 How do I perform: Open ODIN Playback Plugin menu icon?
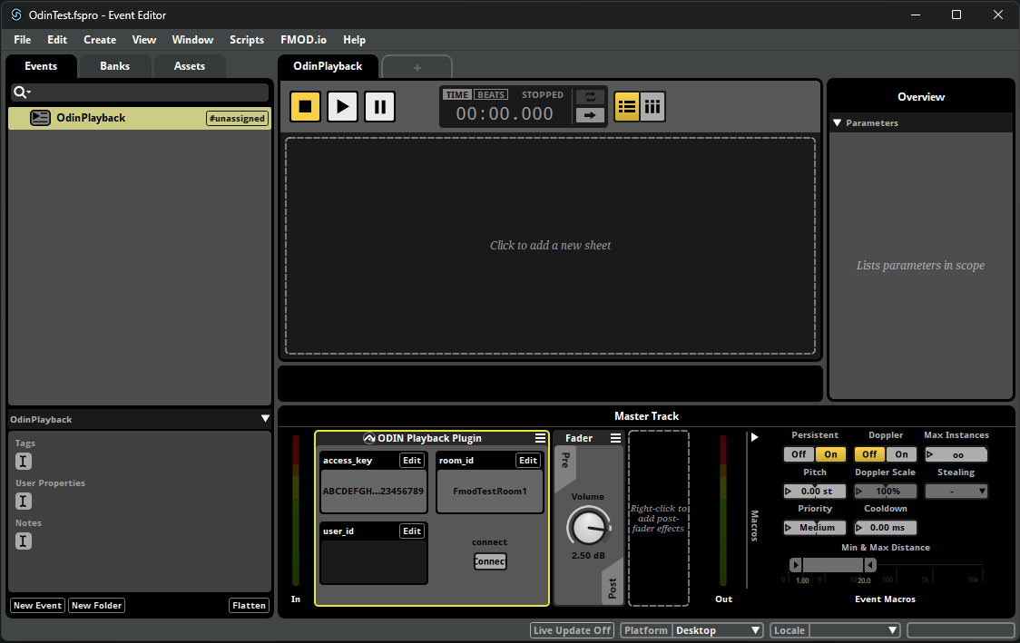(540, 438)
